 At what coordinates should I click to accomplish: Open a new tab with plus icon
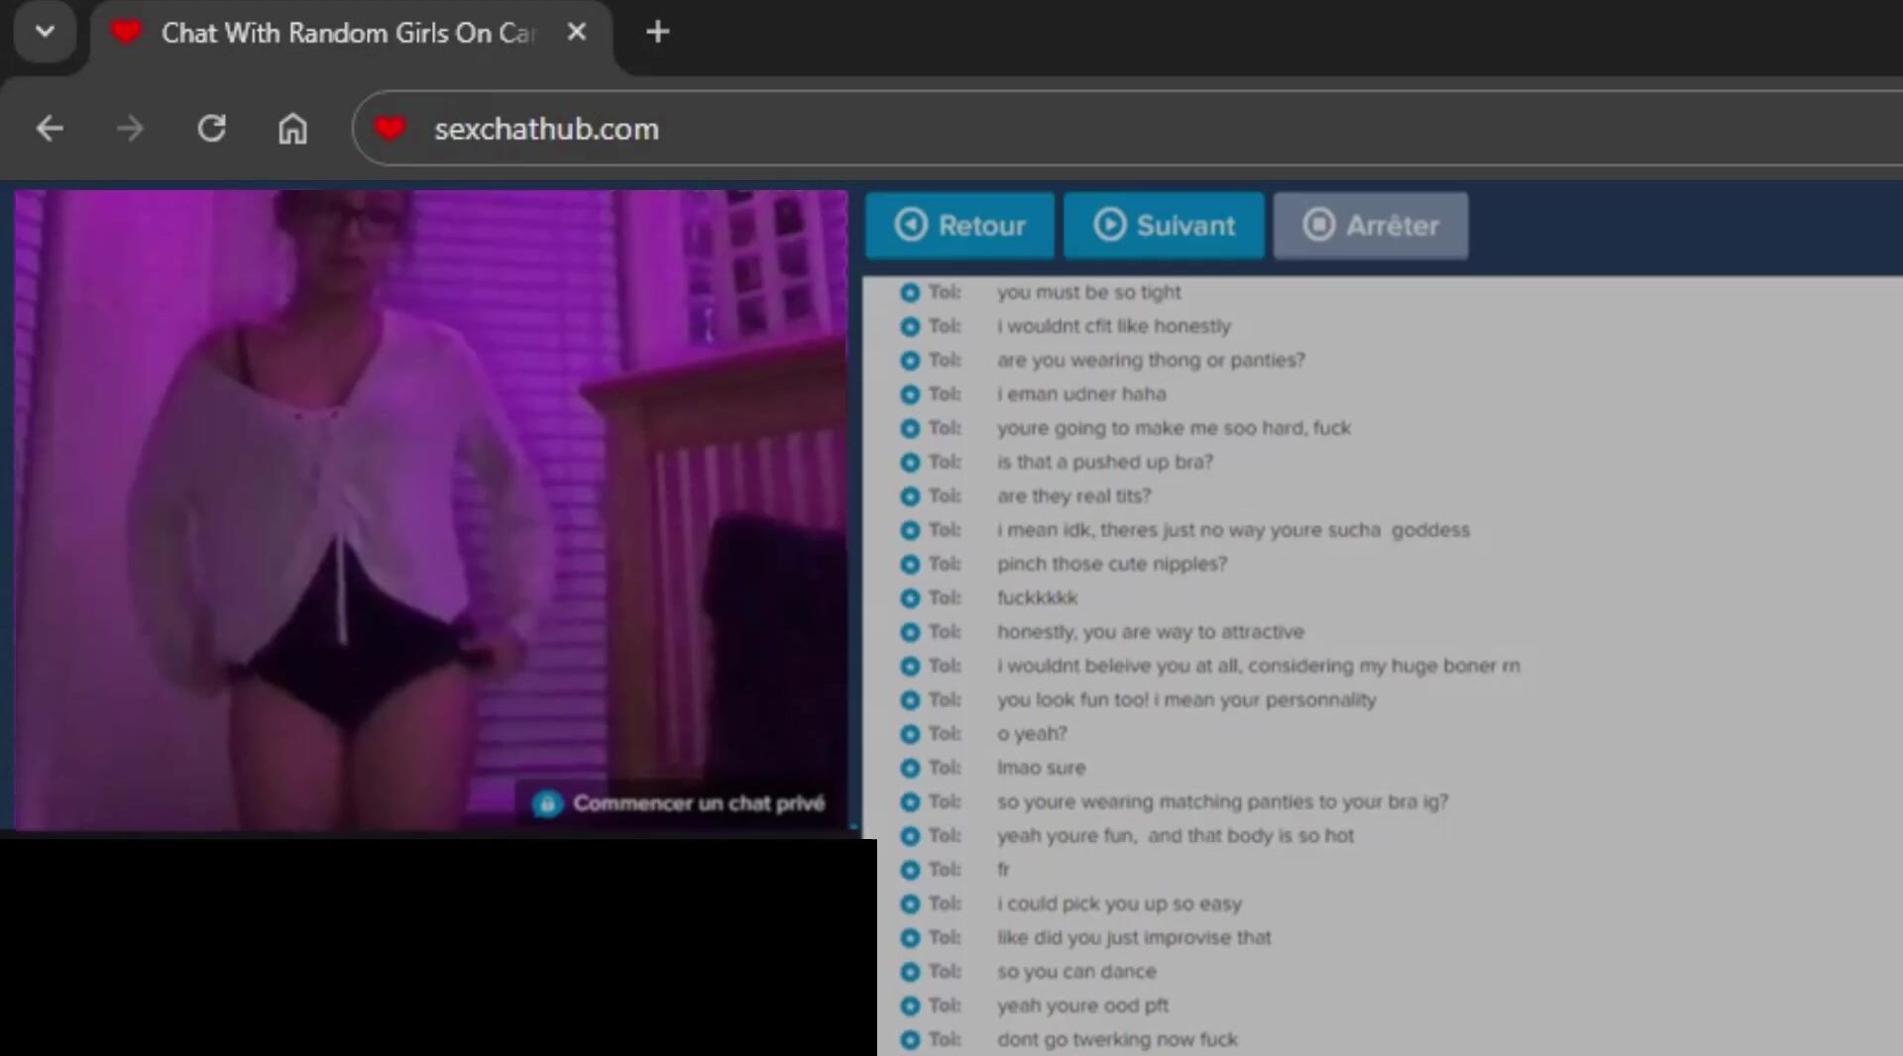point(657,33)
